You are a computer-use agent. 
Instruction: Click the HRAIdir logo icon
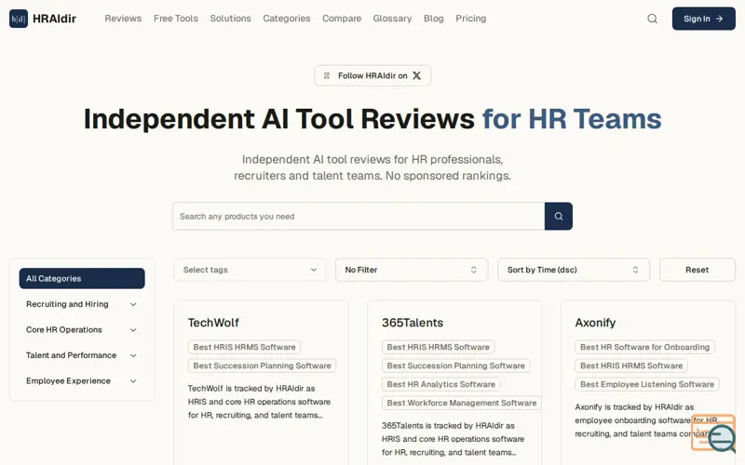pos(19,19)
